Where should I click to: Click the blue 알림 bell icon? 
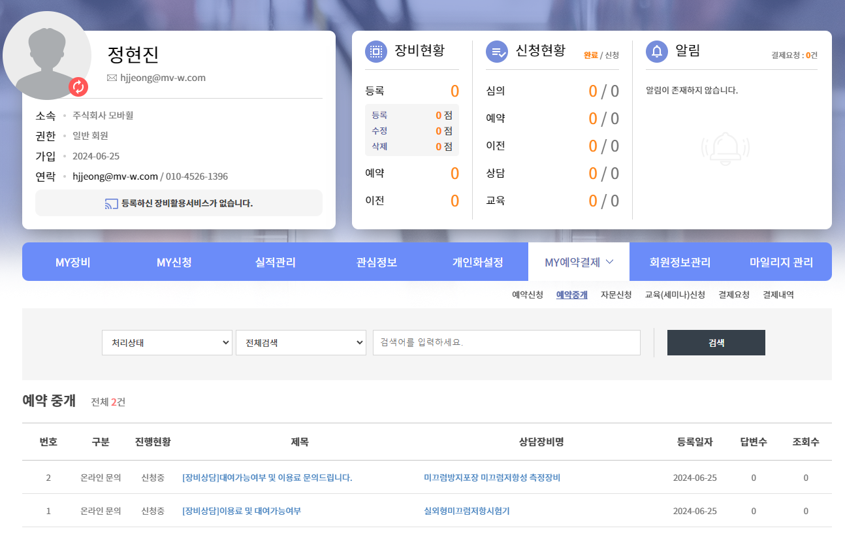point(656,52)
